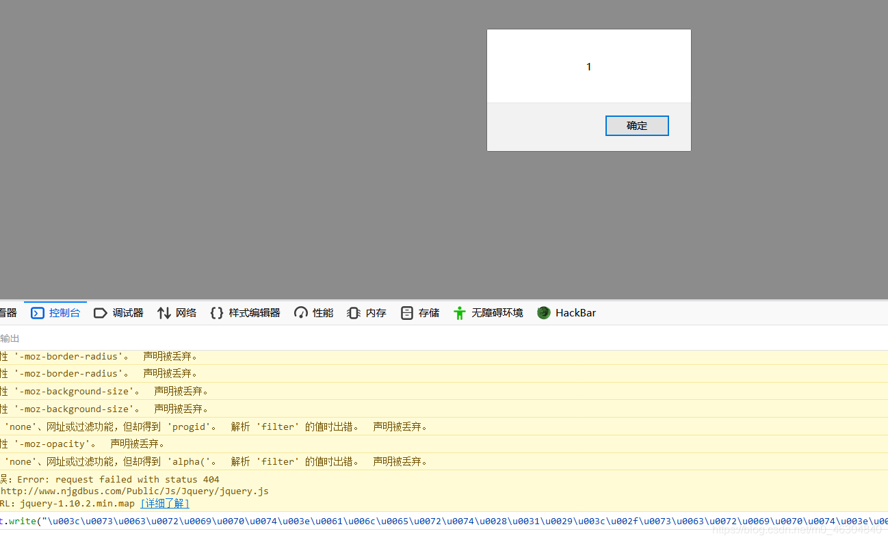Open the 控制台 console tab

click(x=56, y=313)
